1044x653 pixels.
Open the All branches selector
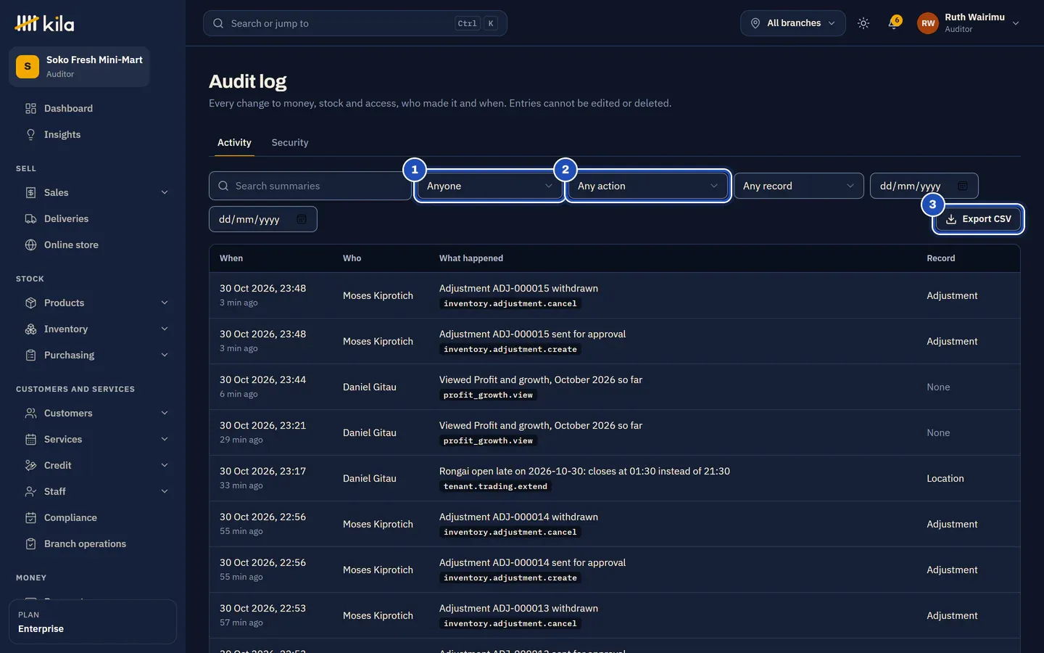793,23
